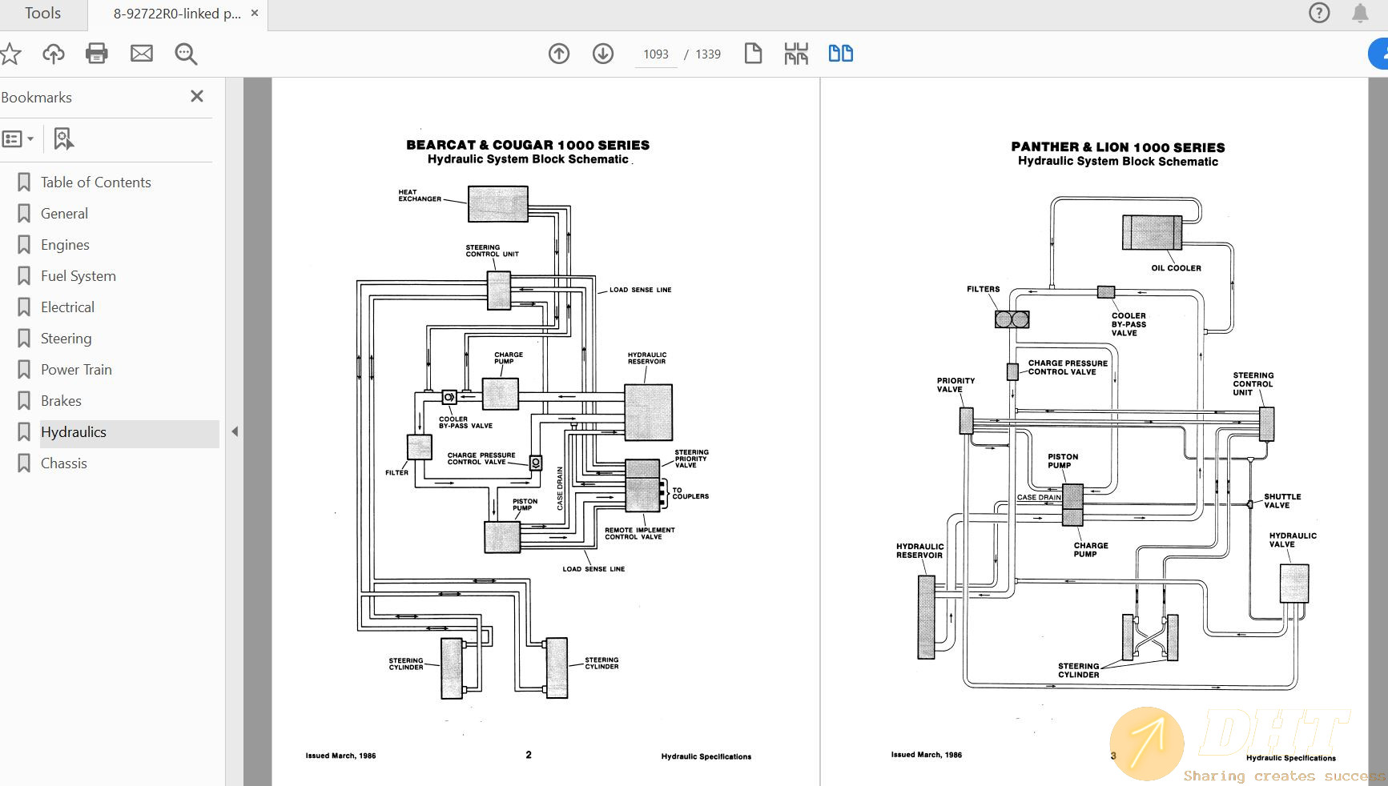Click the page number input field
Viewport: 1388px width, 786px height.
point(655,54)
